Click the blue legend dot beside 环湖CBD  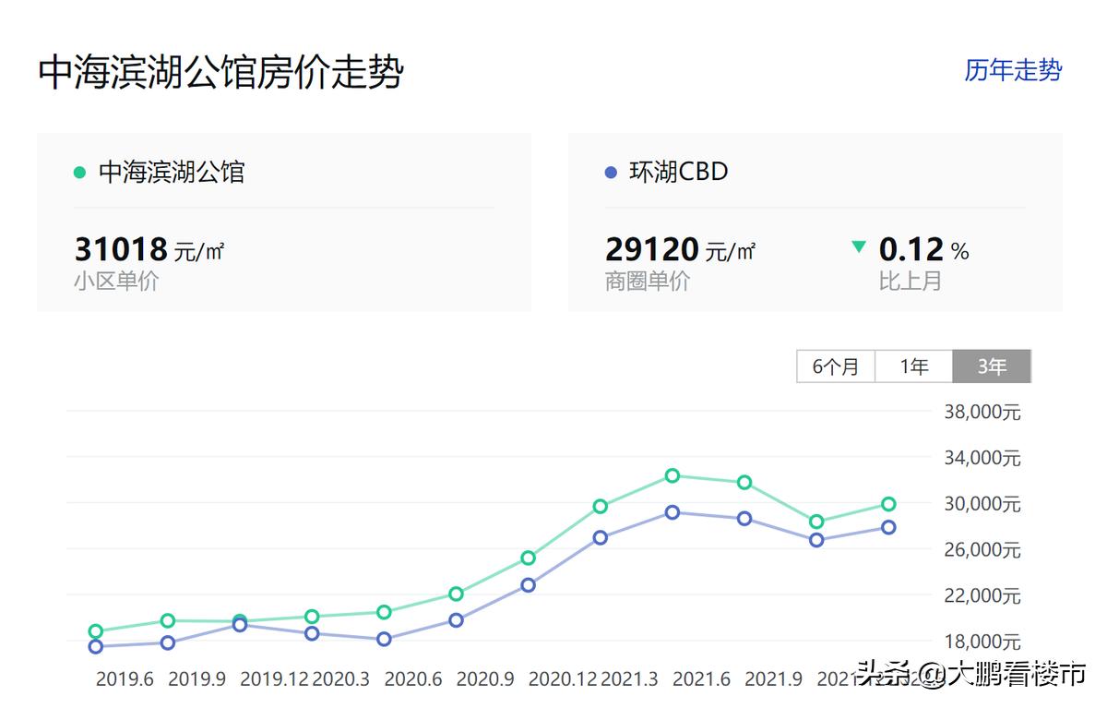click(x=610, y=173)
